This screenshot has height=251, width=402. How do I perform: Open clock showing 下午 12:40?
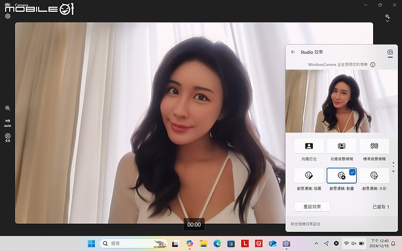[379, 243]
